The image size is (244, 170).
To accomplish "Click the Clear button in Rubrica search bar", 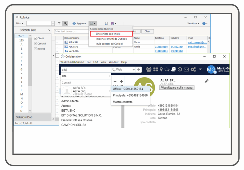I will point(147,31).
